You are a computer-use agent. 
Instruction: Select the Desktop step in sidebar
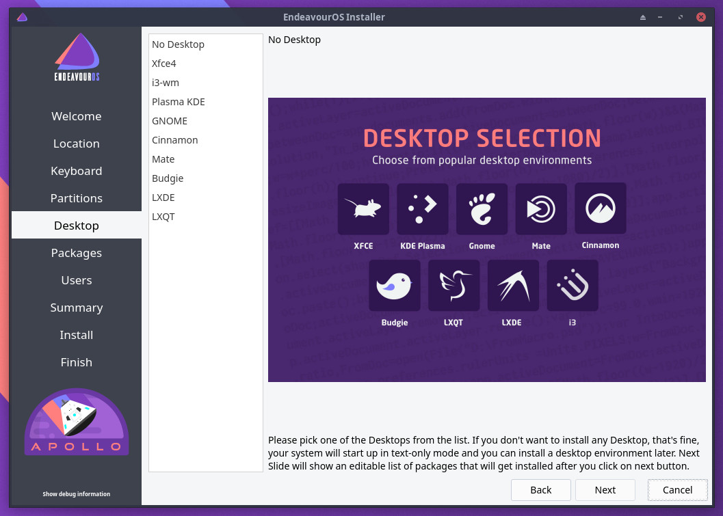click(77, 226)
